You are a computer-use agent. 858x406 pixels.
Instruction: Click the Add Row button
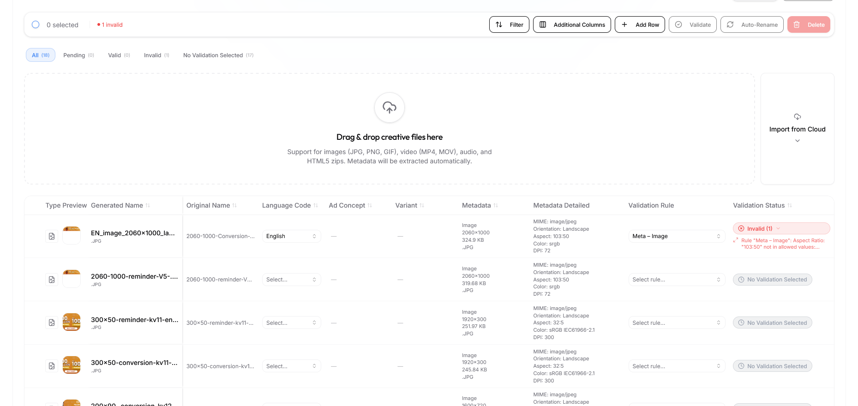pyautogui.click(x=640, y=24)
